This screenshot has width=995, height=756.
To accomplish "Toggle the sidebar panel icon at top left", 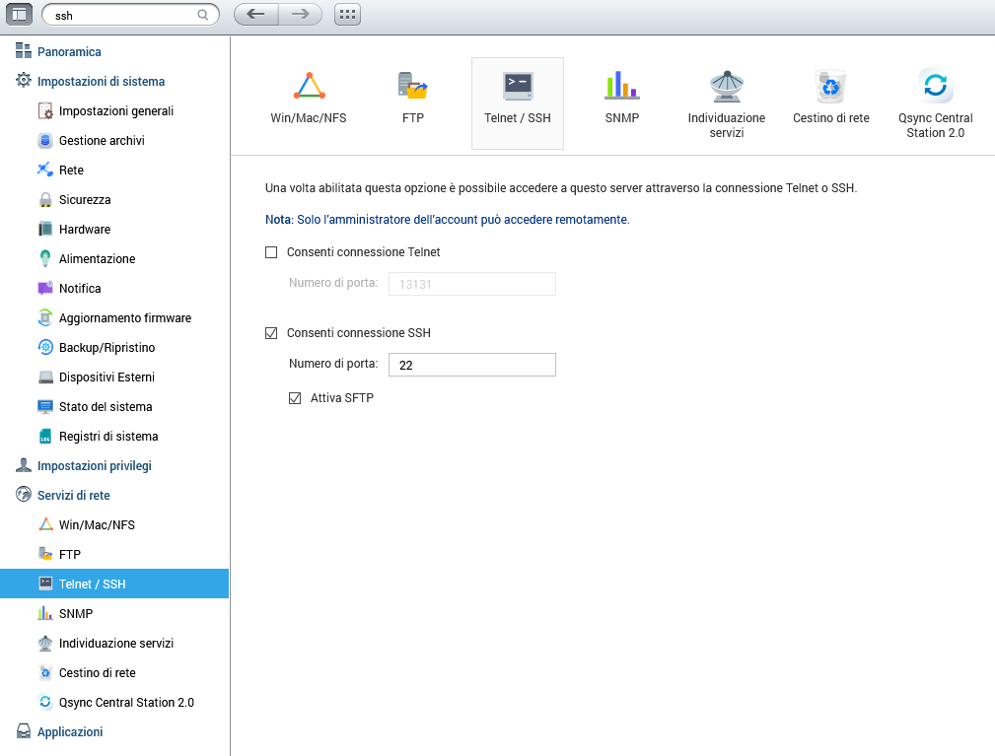I will tap(20, 15).
